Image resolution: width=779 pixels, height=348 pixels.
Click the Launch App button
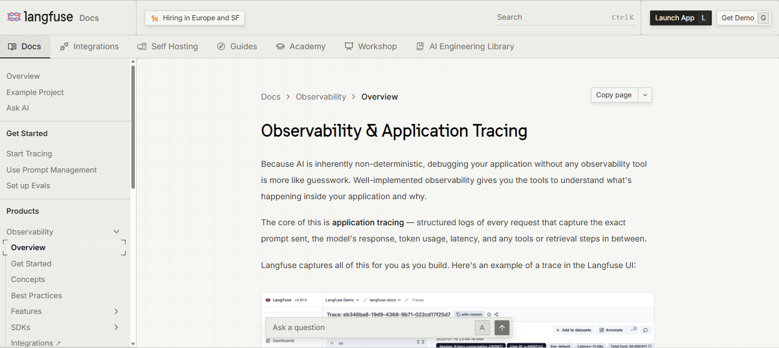point(681,18)
